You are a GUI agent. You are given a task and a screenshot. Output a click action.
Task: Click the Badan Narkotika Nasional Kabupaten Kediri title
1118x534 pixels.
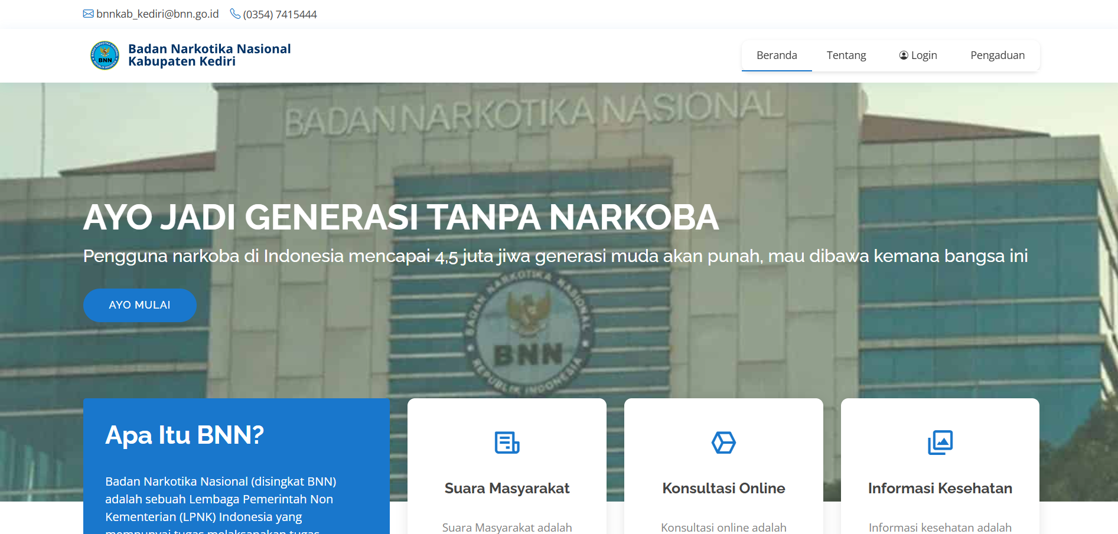coord(209,55)
